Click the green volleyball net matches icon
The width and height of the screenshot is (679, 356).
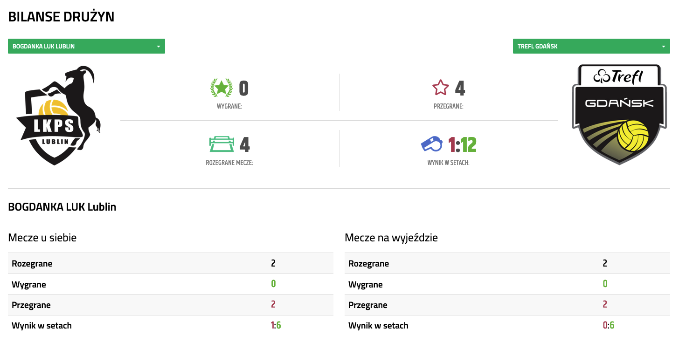pyautogui.click(x=221, y=144)
